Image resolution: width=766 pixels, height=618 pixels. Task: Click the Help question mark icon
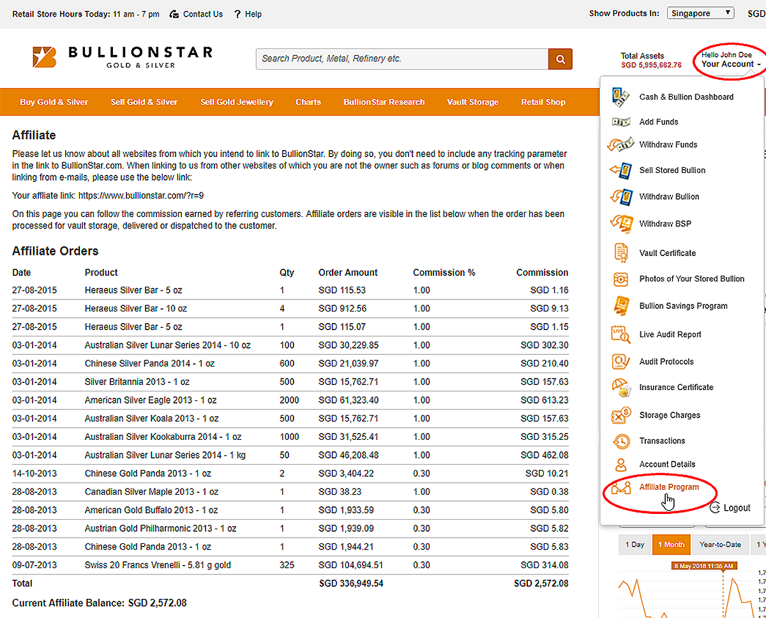[x=237, y=14]
